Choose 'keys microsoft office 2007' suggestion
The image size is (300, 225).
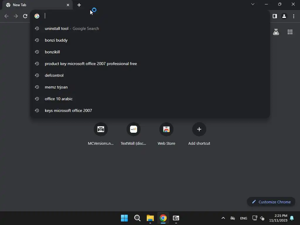coord(150,110)
